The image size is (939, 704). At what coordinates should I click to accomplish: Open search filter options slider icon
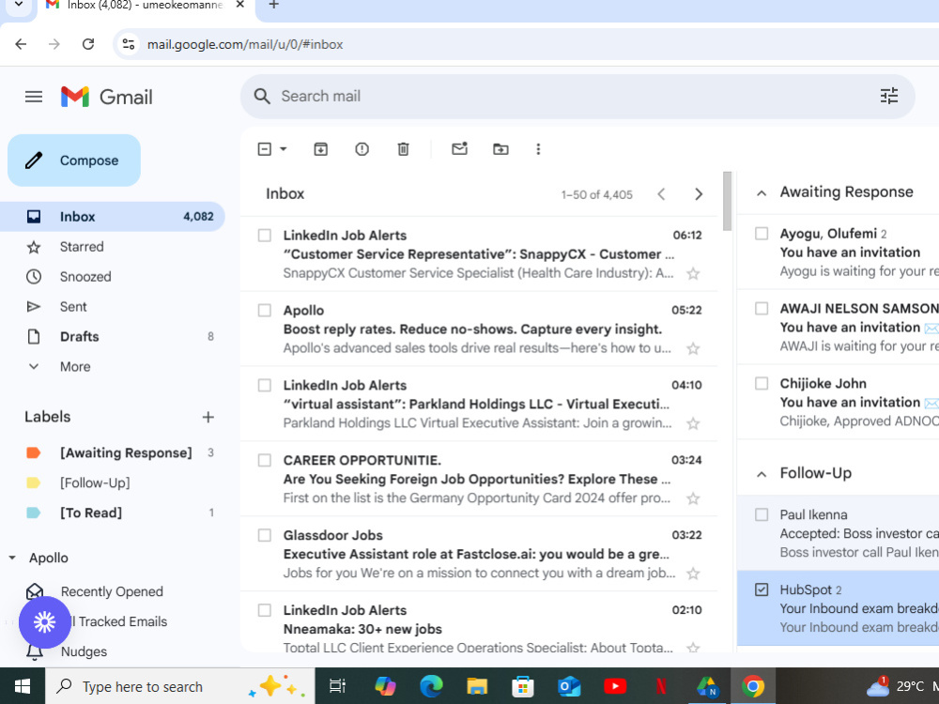point(888,96)
